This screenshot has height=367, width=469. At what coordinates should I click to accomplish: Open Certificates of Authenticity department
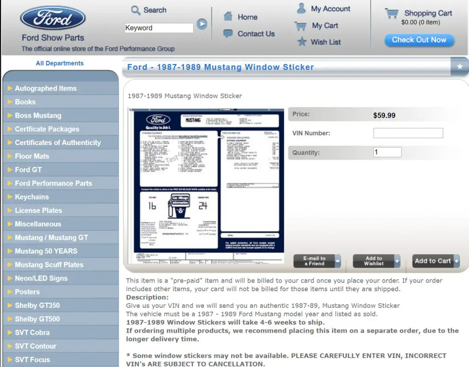tap(58, 142)
